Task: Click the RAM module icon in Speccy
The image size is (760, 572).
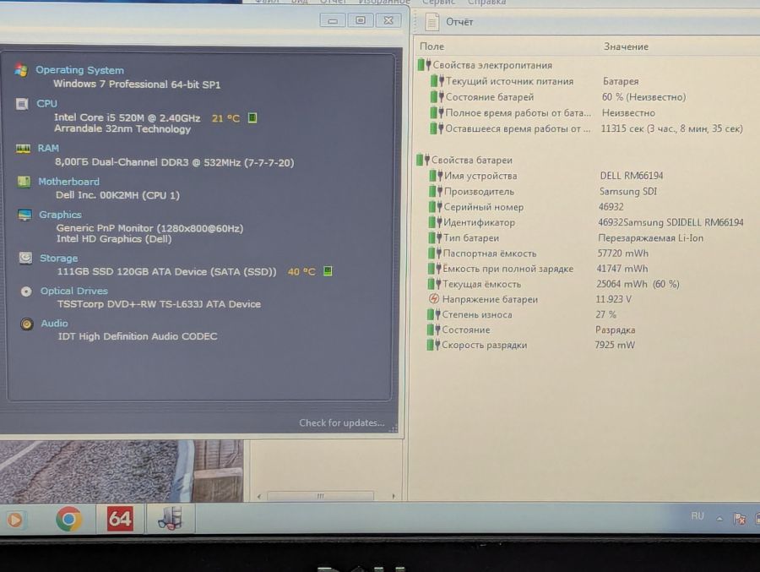Action: tap(23, 149)
